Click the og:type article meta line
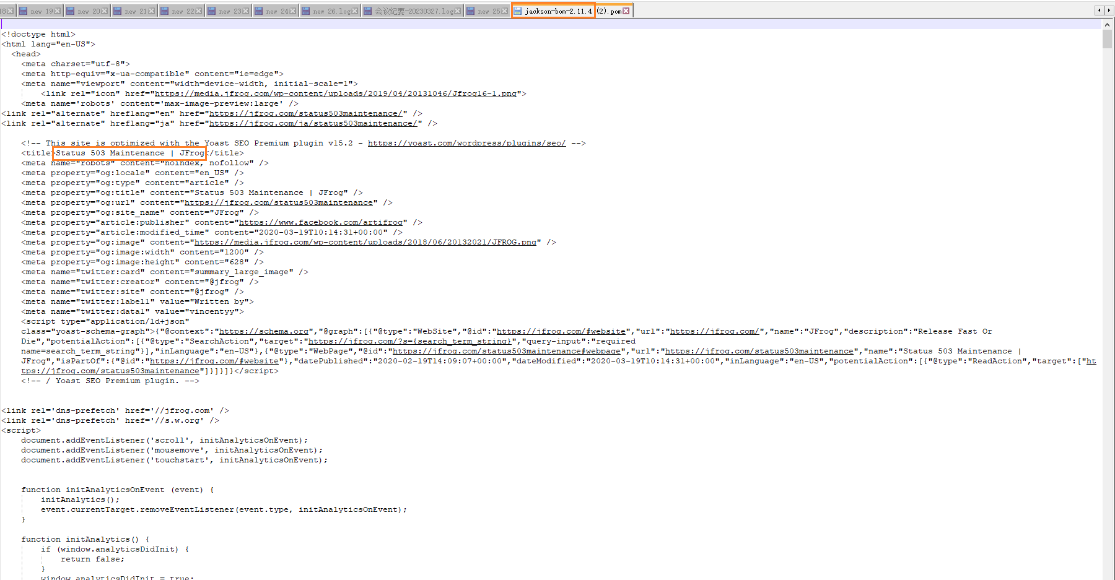Viewport: 1115px width, 580px height. (x=133, y=183)
